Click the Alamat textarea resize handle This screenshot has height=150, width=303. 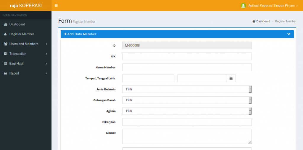click(250, 142)
